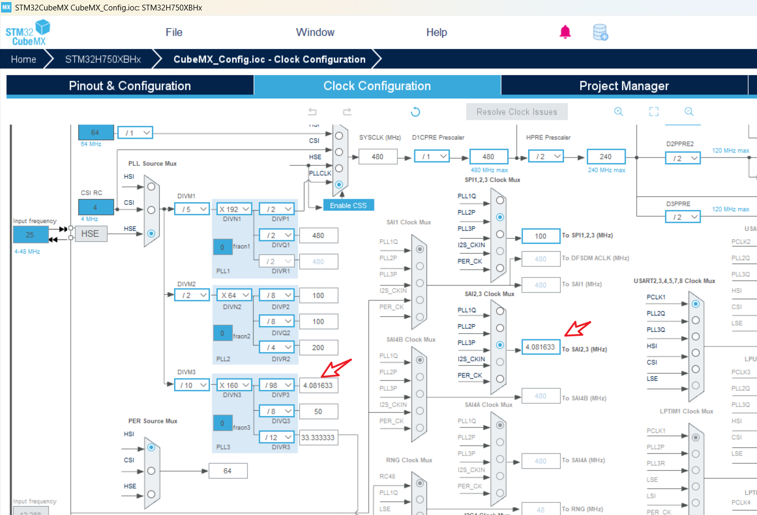Click the Enable CSS button
This screenshot has height=515, width=757.
(x=348, y=205)
